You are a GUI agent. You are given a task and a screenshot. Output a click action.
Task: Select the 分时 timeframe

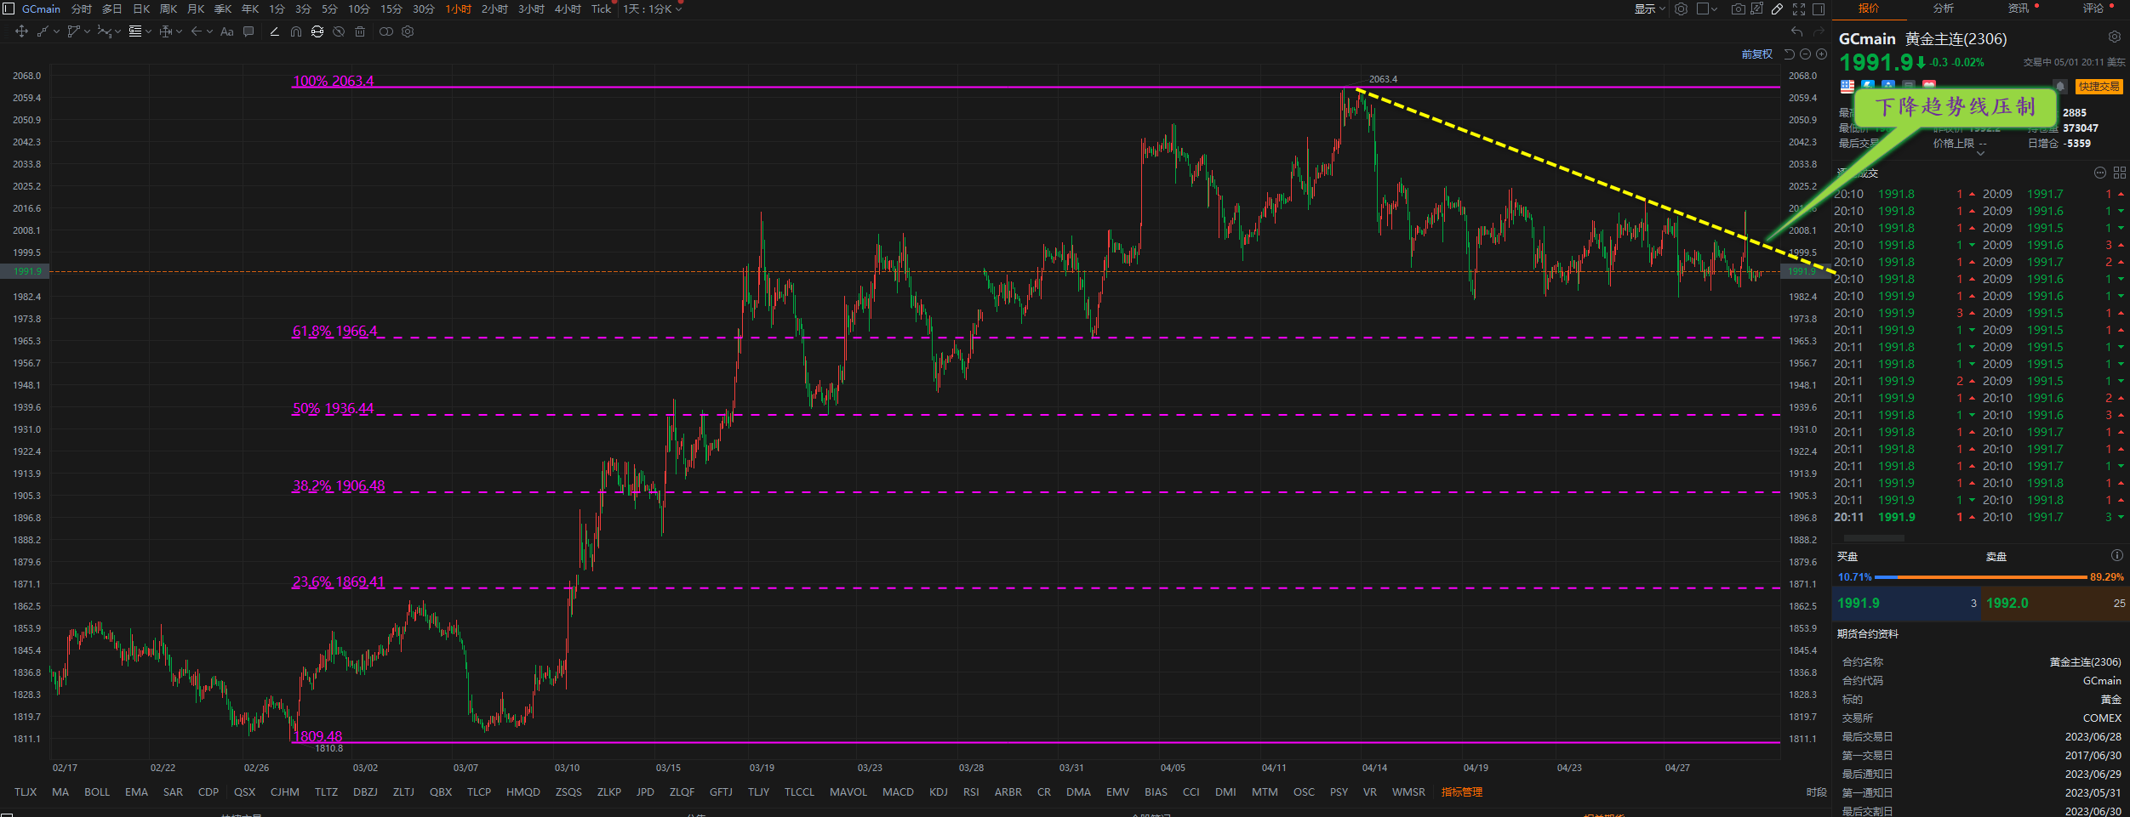82,9
